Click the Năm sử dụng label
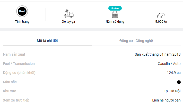Screen dimensions: 183x110 point(115,22)
